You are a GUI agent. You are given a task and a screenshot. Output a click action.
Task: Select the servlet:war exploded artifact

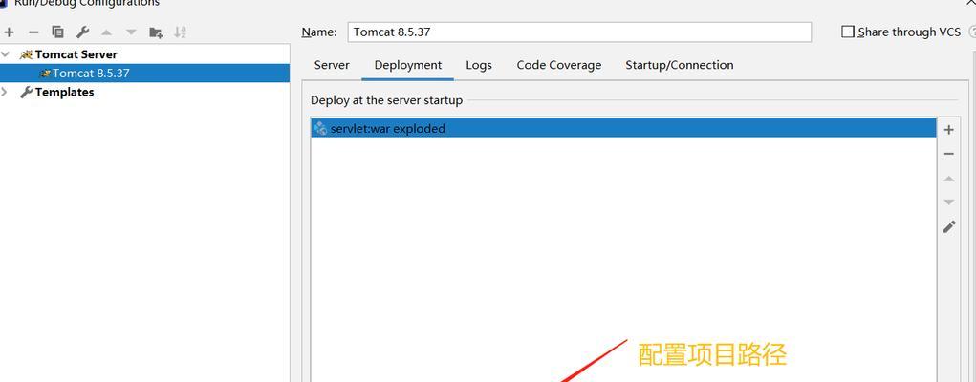click(x=623, y=128)
